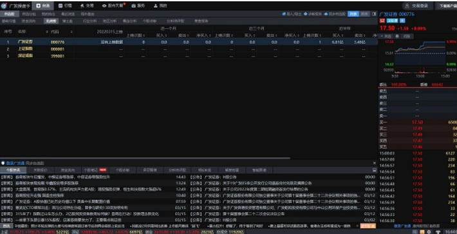Open the news item timed 14:43
This screenshot has width=457, height=234.
click(93, 177)
